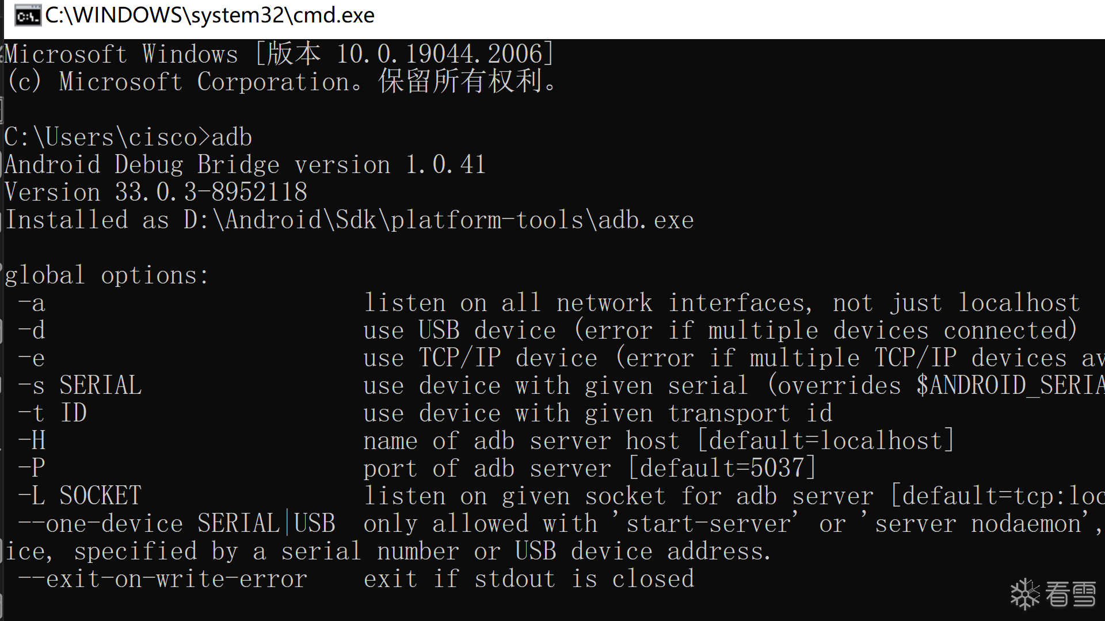The image size is (1105, 621).
Task: Click the -s SERIAL option
Action: pos(80,385)
